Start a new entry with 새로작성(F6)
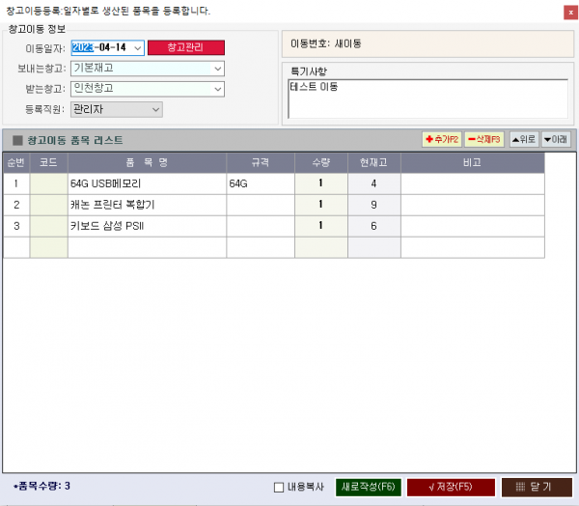This screenshot has height=506, width=579. (x=368, y=487)
